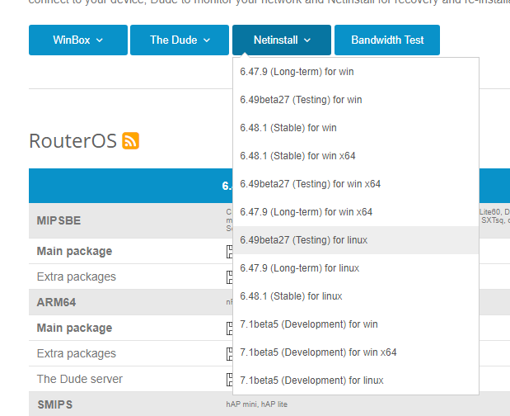
Task: Download MIPSBE Main package floppy icon
Action: 230,252
